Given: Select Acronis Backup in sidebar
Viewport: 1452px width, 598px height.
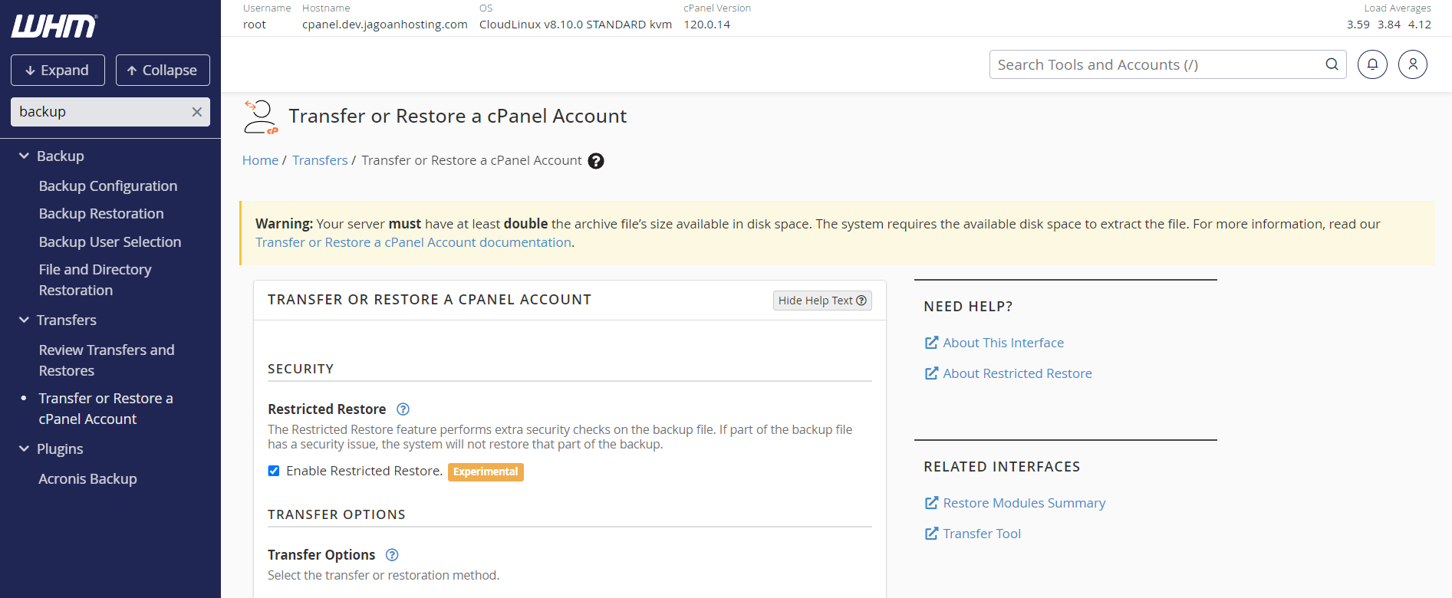Looking at the screenshot, I should coord(88,478).
